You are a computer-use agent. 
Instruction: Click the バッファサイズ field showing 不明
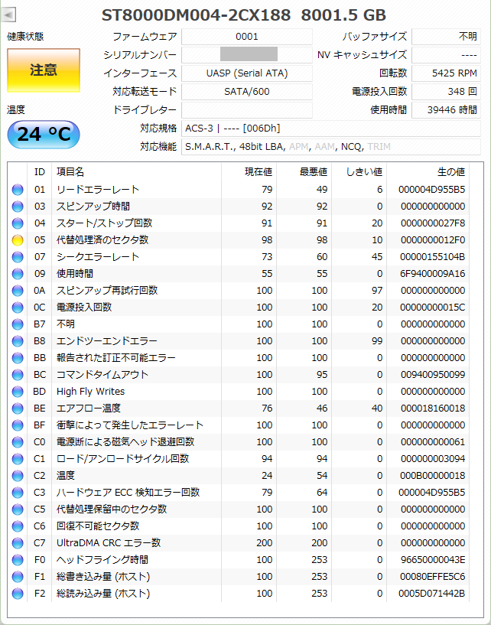click(x=446, y=37)
